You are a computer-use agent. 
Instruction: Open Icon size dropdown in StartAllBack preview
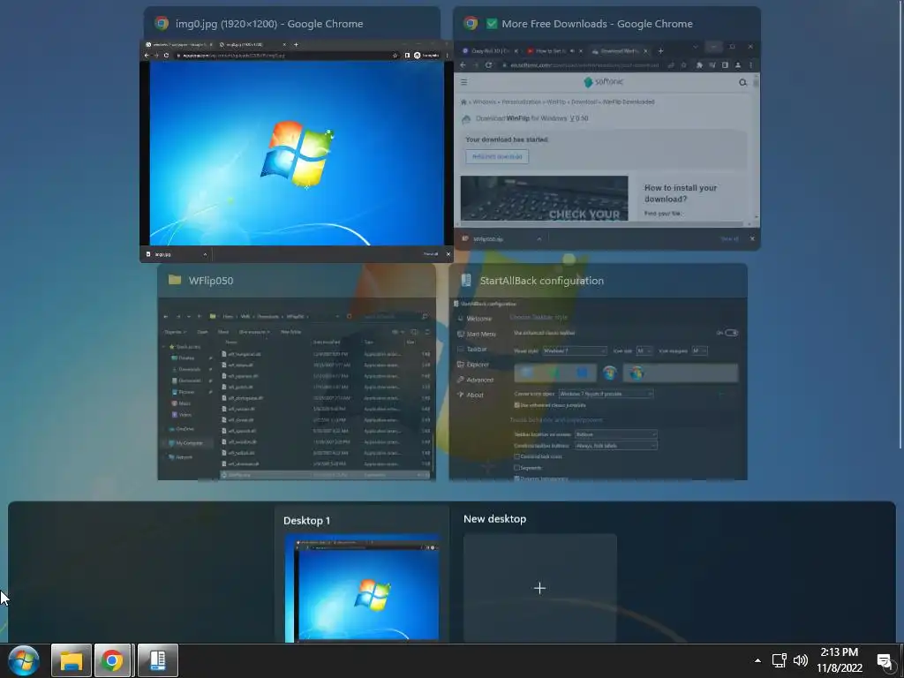coord(644,350)
